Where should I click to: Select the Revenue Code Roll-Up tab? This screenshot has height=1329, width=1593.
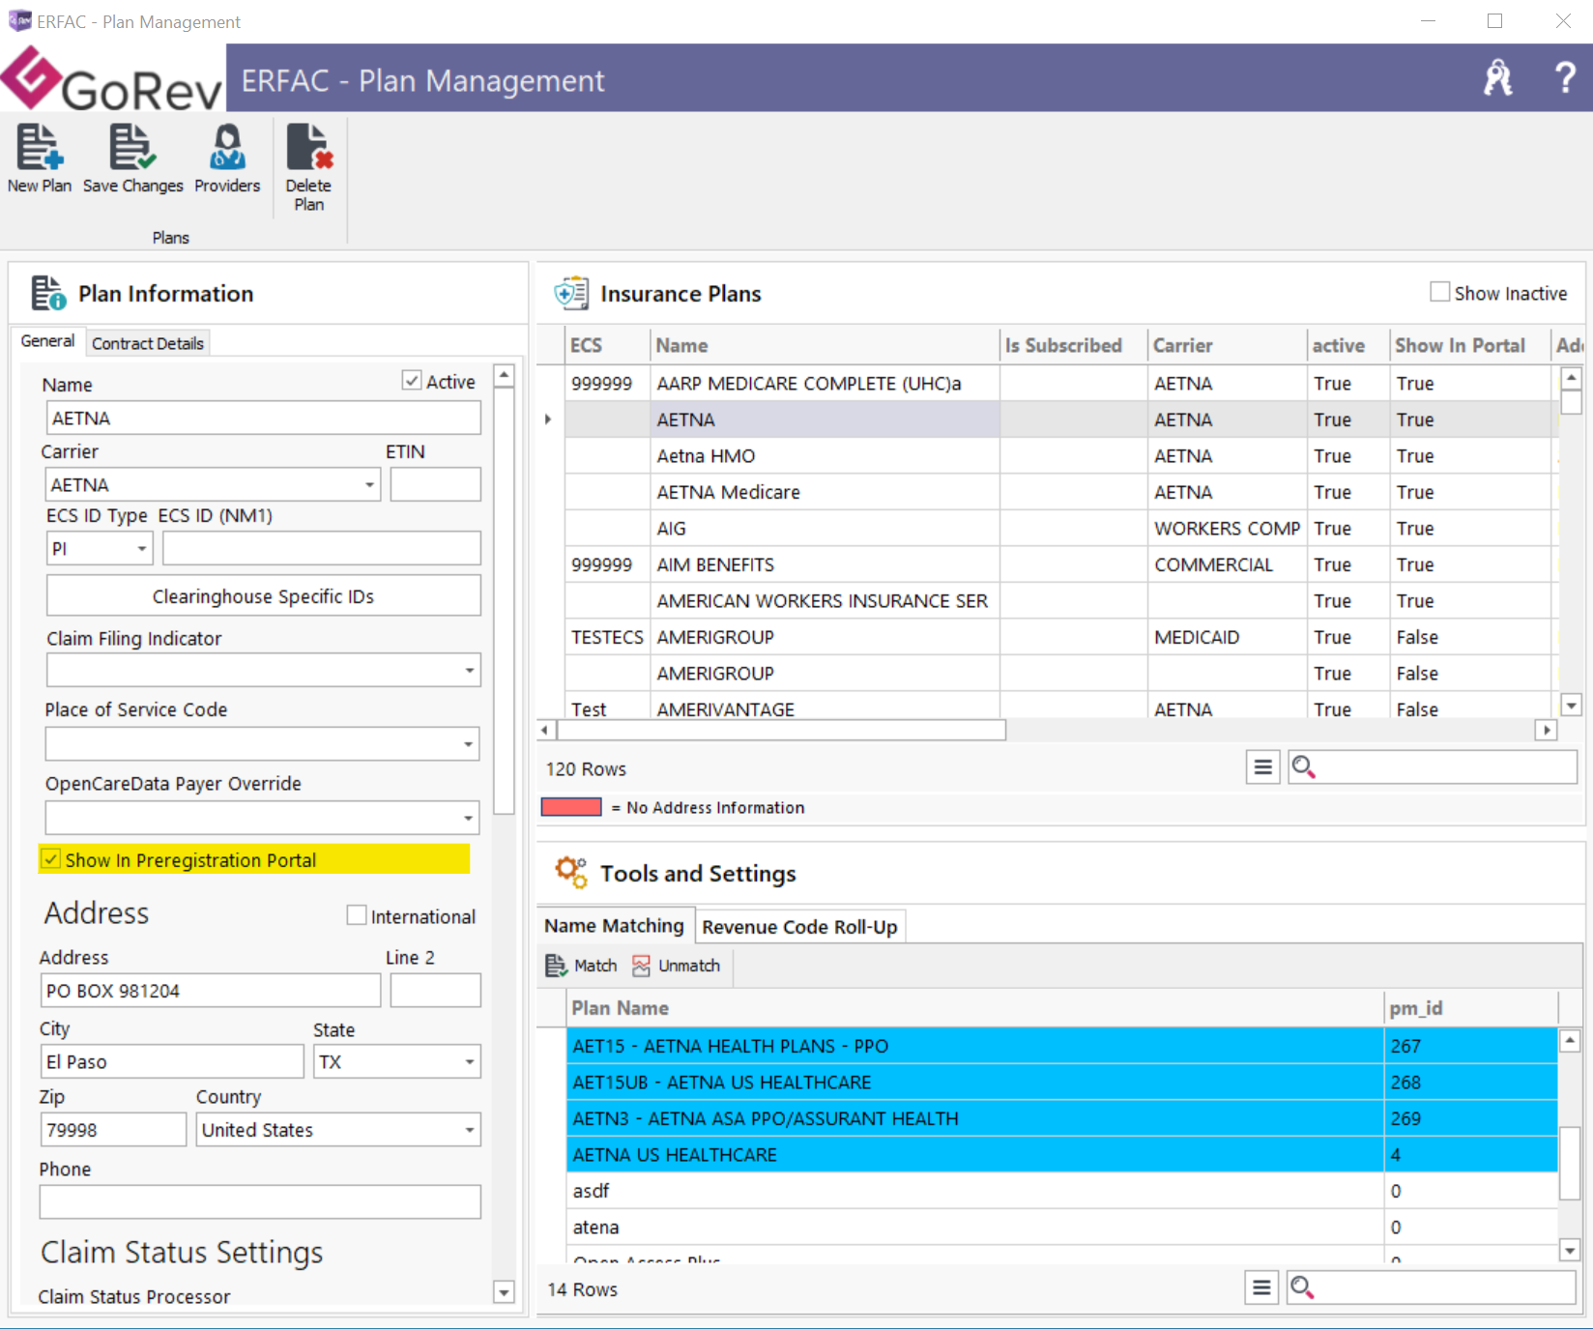click(x=799, y=927)
